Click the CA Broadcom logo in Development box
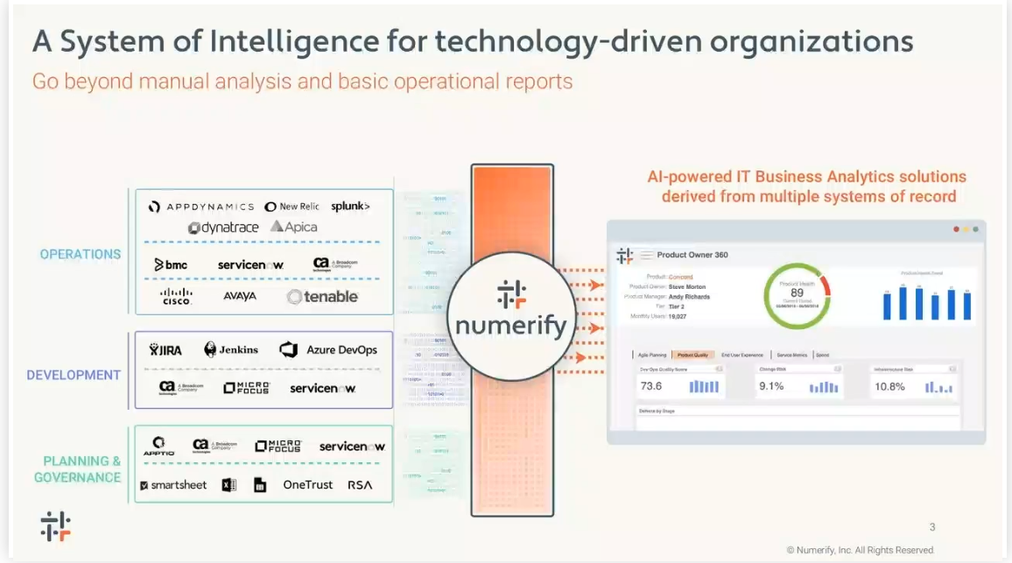 tap(180, 387)
